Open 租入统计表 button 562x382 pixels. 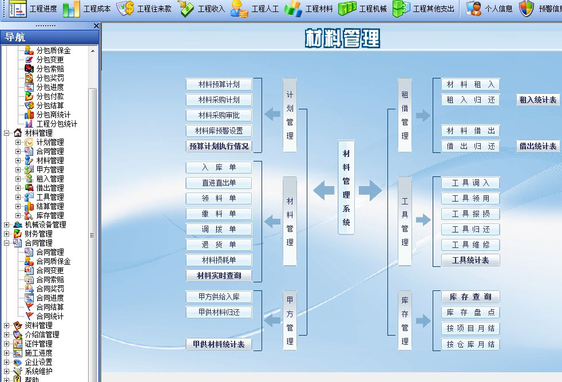click(x=537, y=100)
